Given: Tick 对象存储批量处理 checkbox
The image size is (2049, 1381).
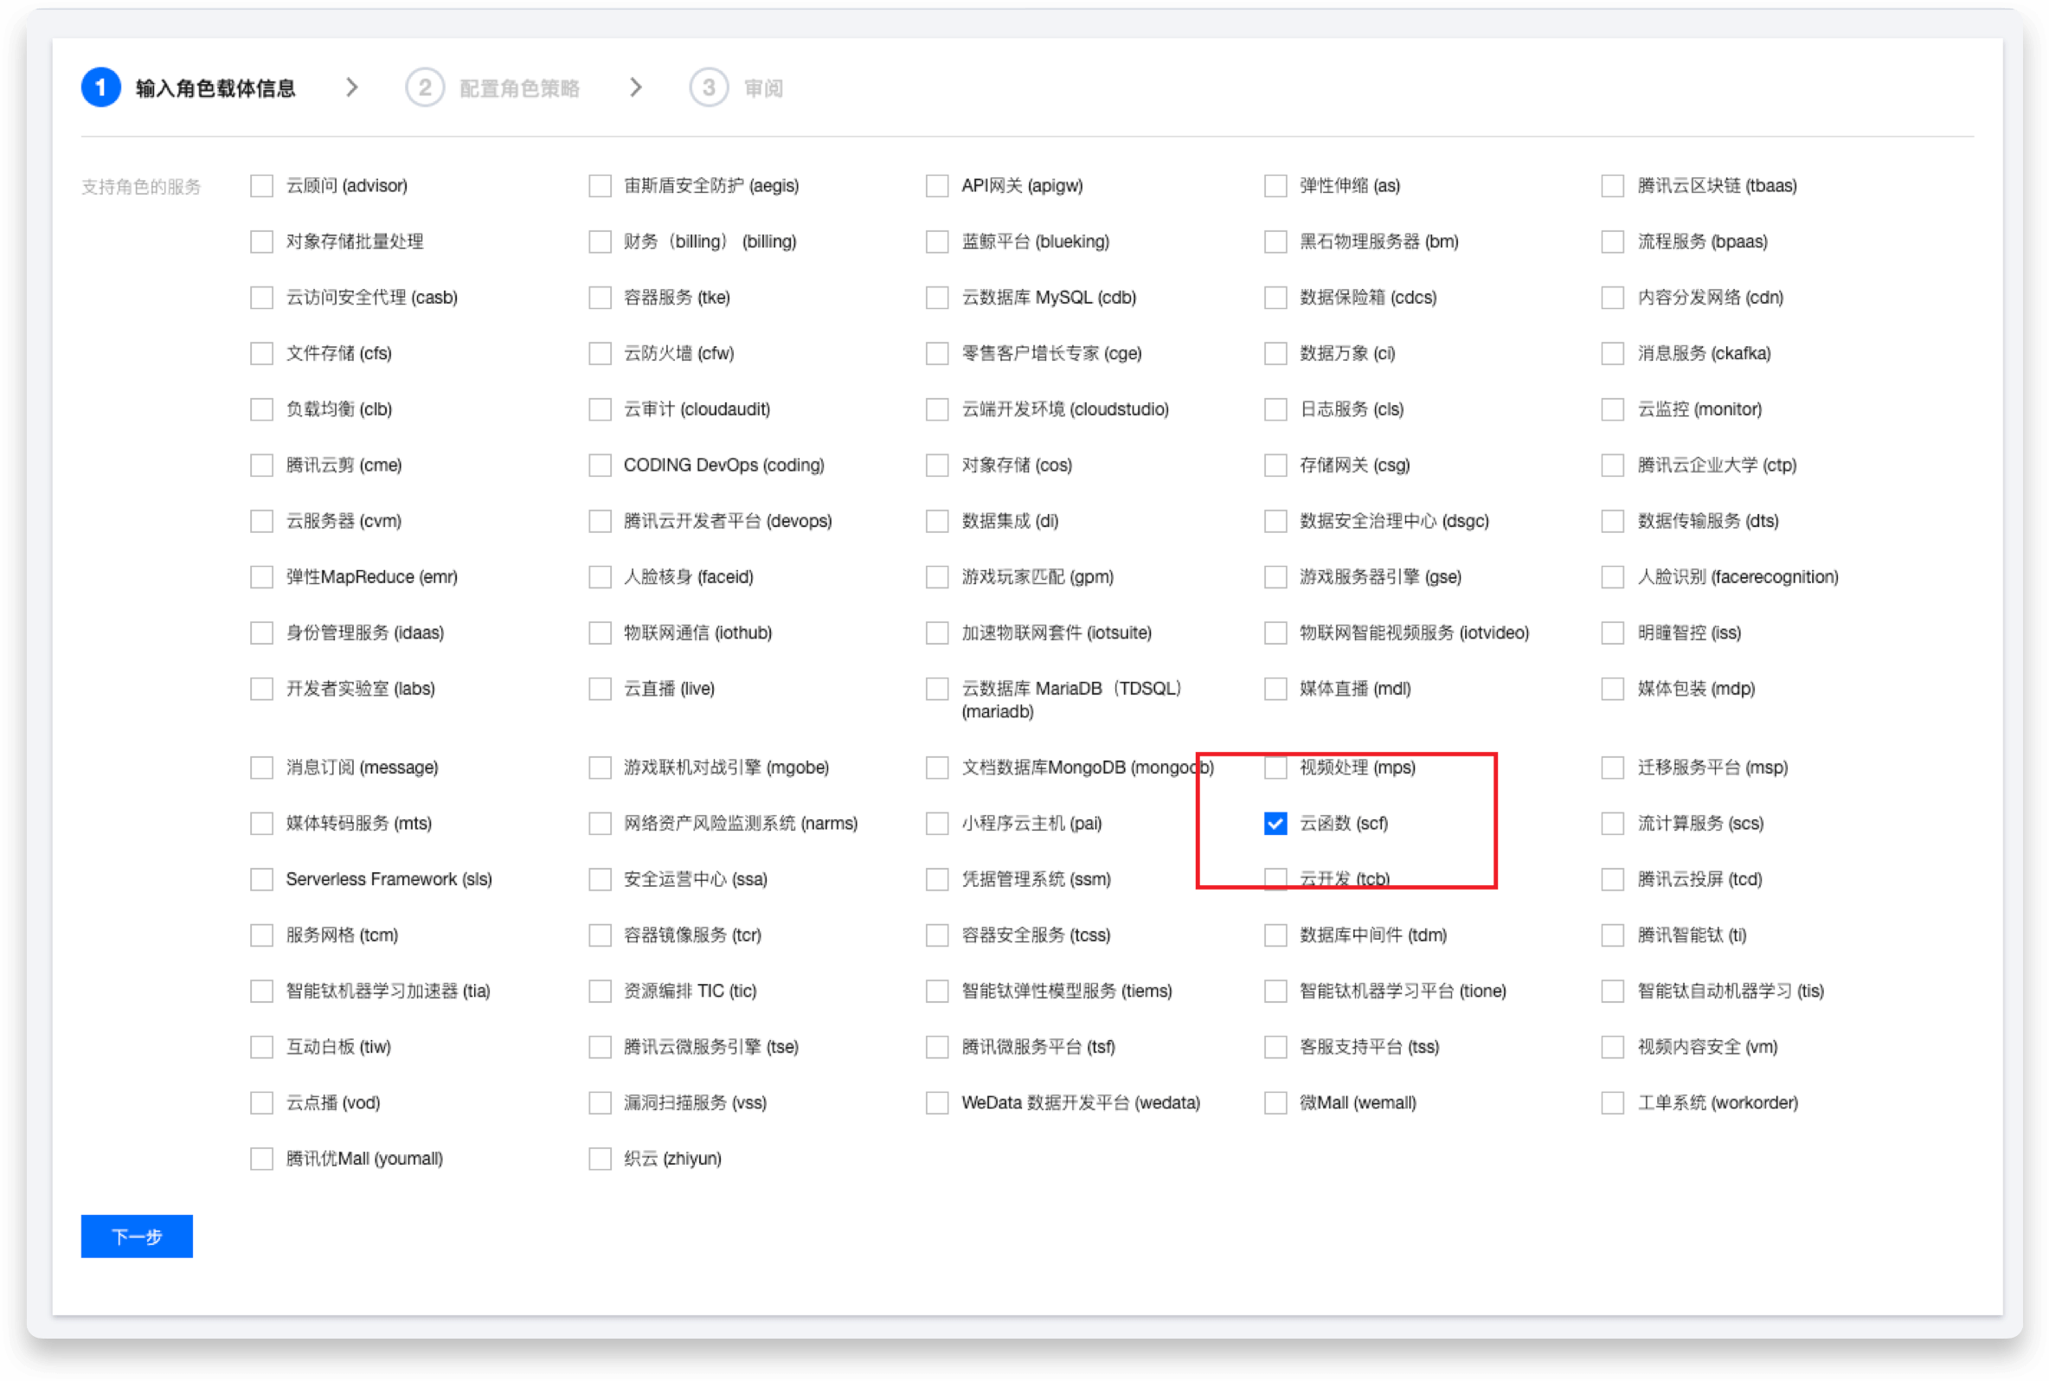Looking at the screenshot, I should coord(261,241).
